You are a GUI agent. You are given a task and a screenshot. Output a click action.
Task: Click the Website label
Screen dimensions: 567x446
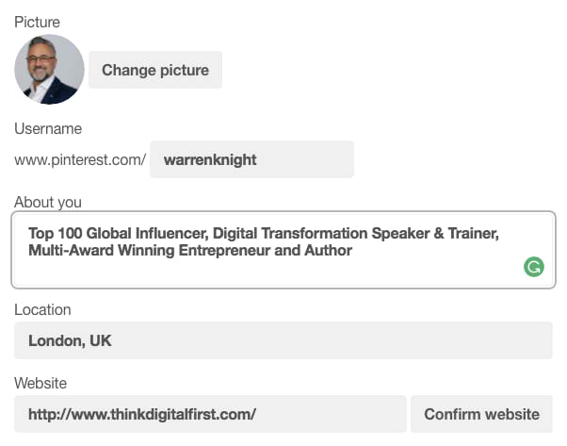tap(40, 383)
